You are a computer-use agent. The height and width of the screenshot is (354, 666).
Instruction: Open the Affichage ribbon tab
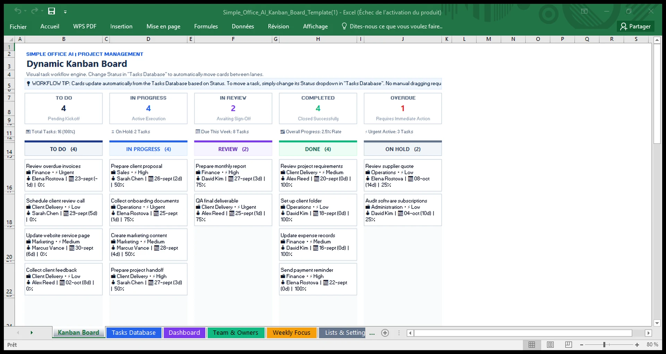[x=315, y=26]
